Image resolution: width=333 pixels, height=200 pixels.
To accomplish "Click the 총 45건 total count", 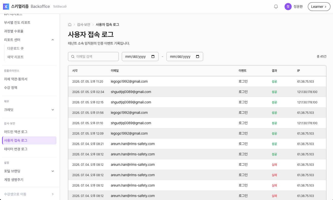I will pos(322,57).
